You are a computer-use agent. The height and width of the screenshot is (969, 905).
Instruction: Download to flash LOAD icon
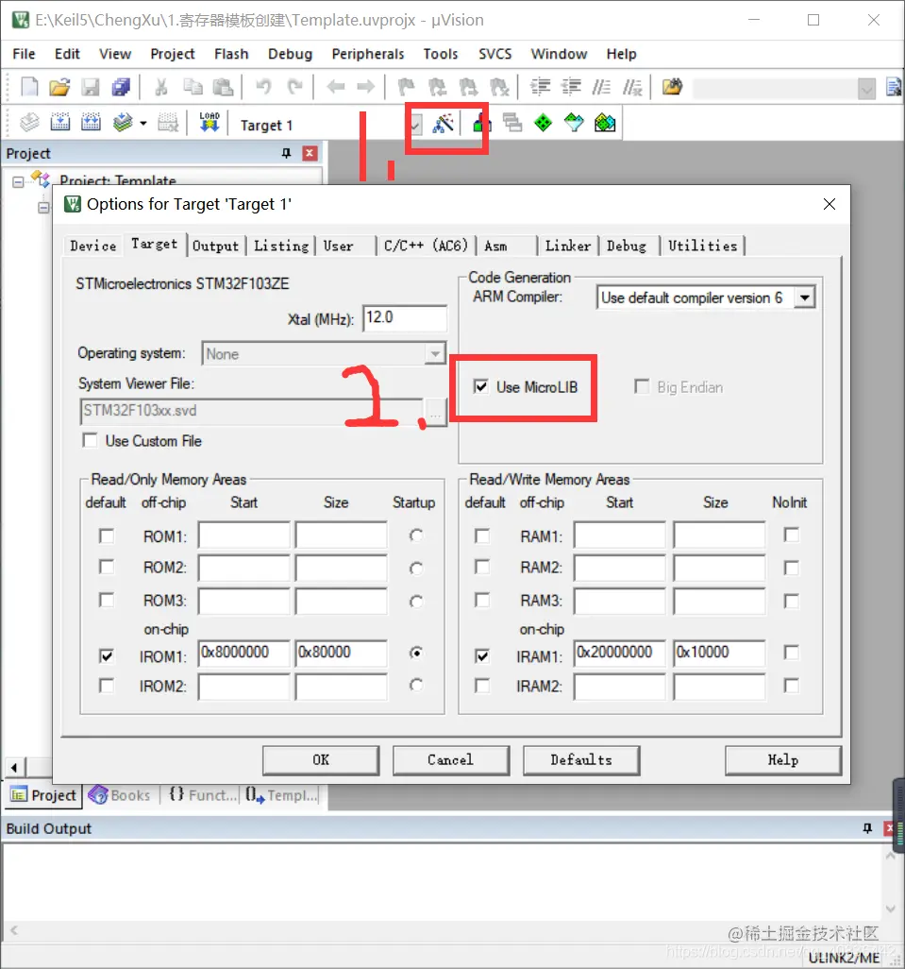pos(209,122)
